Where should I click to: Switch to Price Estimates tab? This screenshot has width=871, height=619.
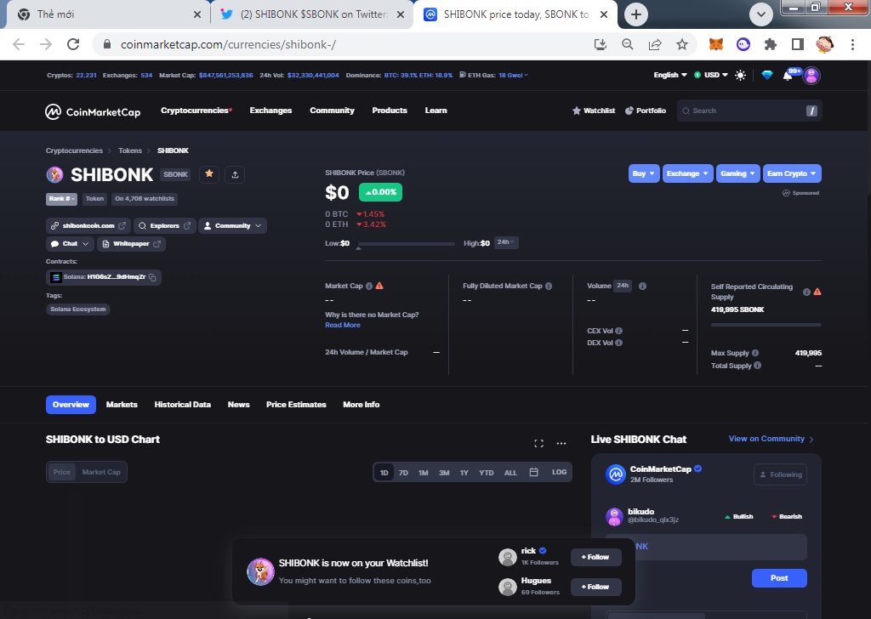(x=296, y=405)
